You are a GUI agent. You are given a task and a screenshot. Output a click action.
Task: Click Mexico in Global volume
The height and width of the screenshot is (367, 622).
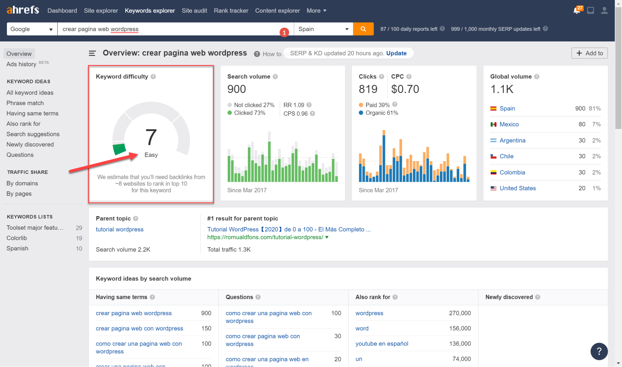tap(509, 124)
